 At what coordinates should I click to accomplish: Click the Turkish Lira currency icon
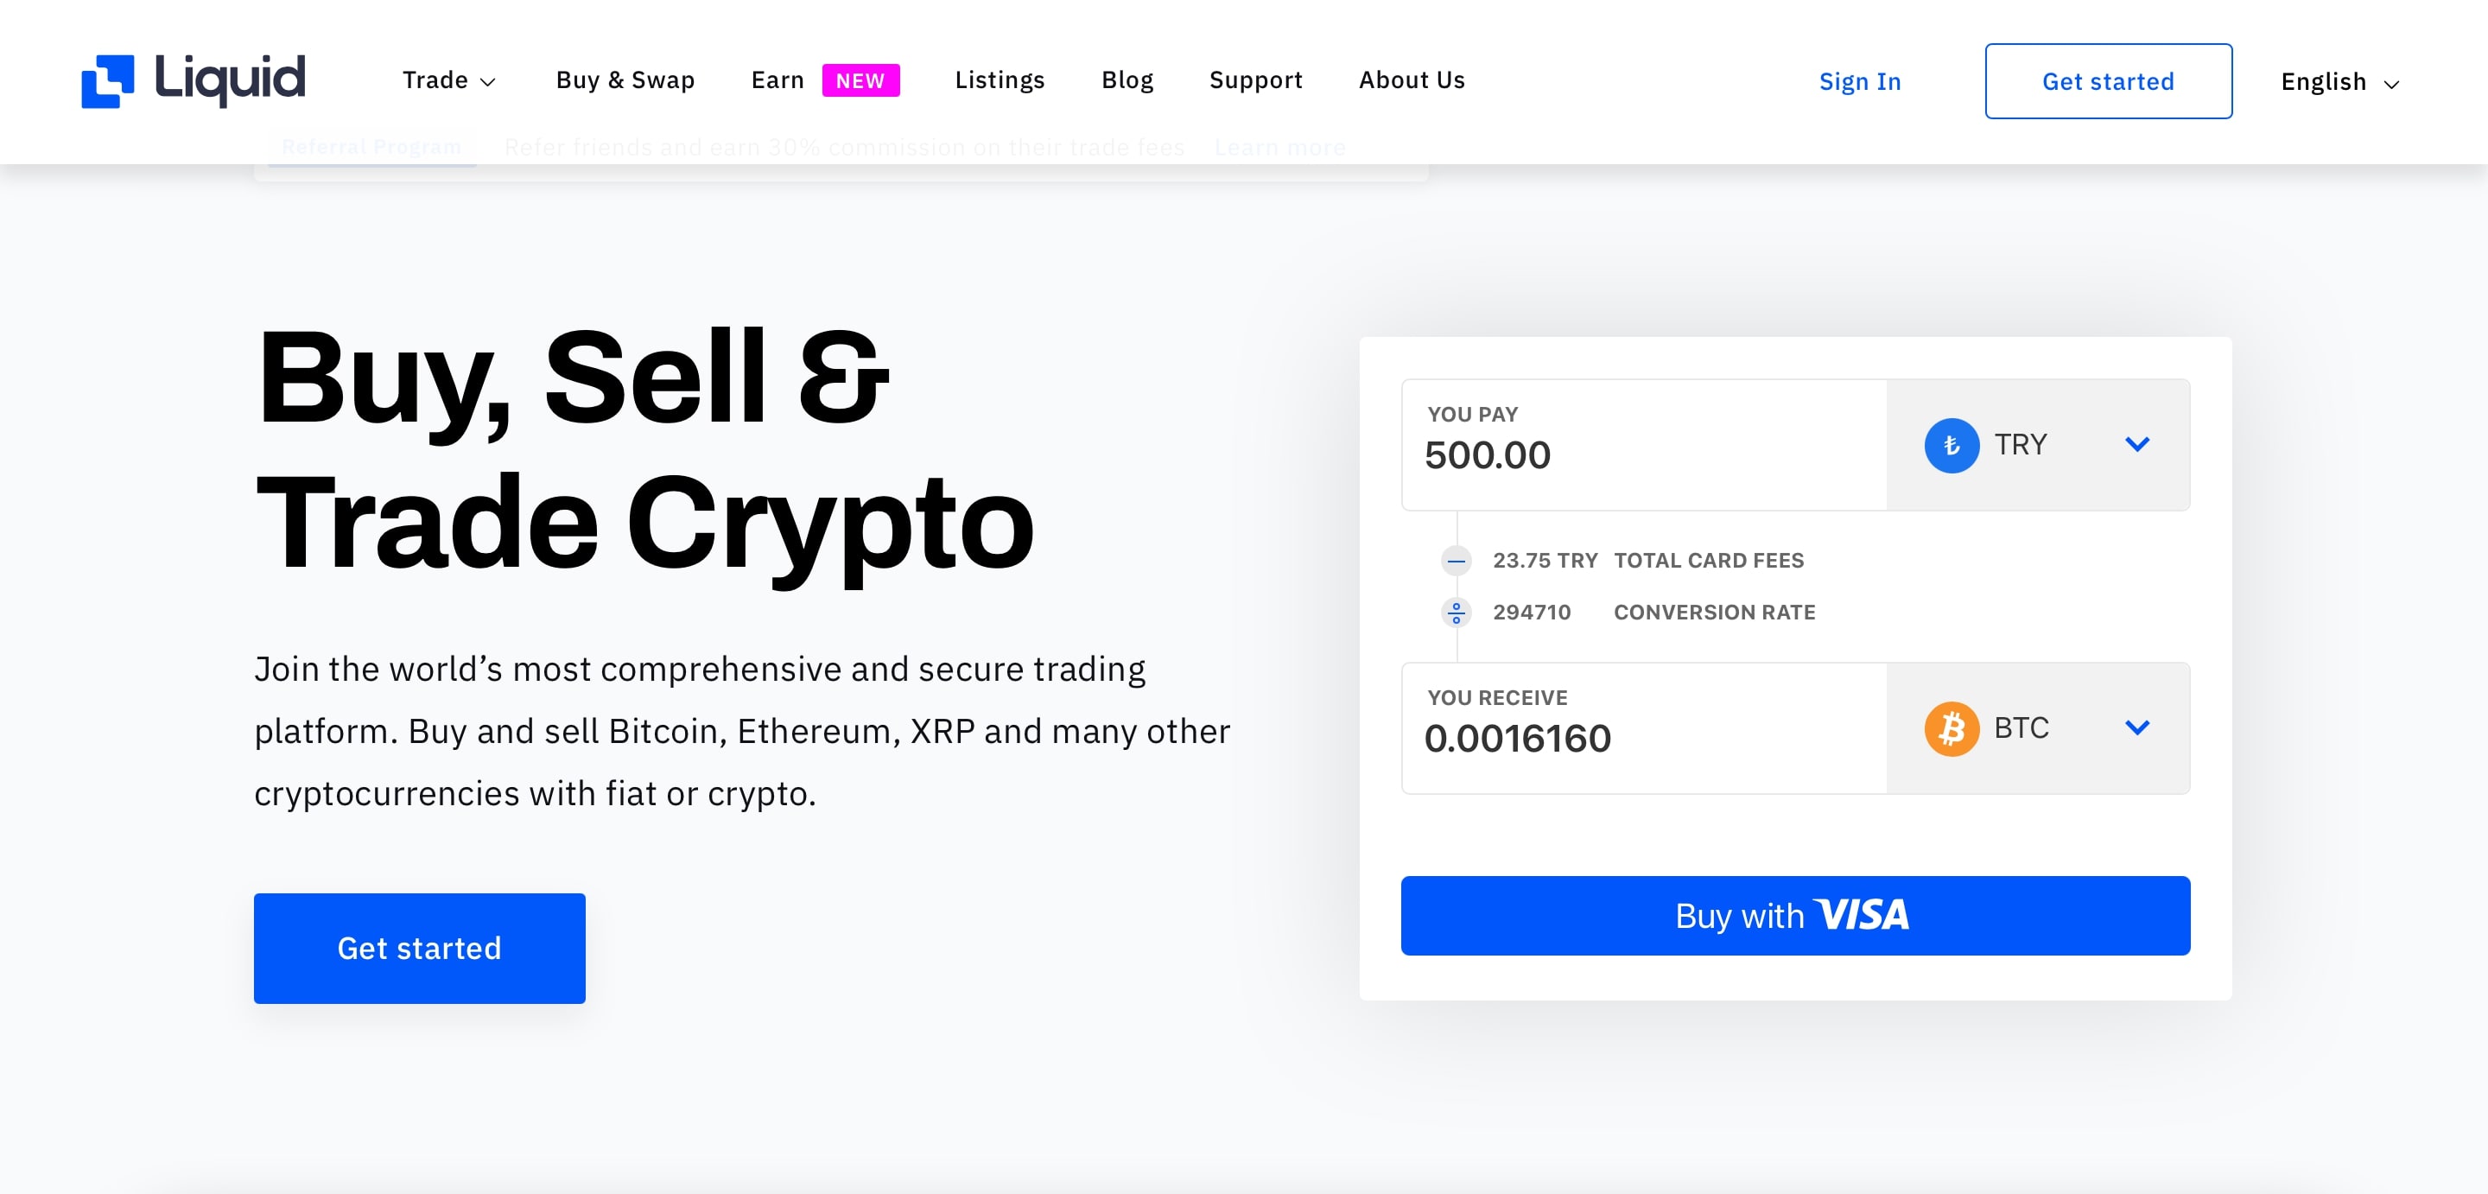(x=1951, y=445)
